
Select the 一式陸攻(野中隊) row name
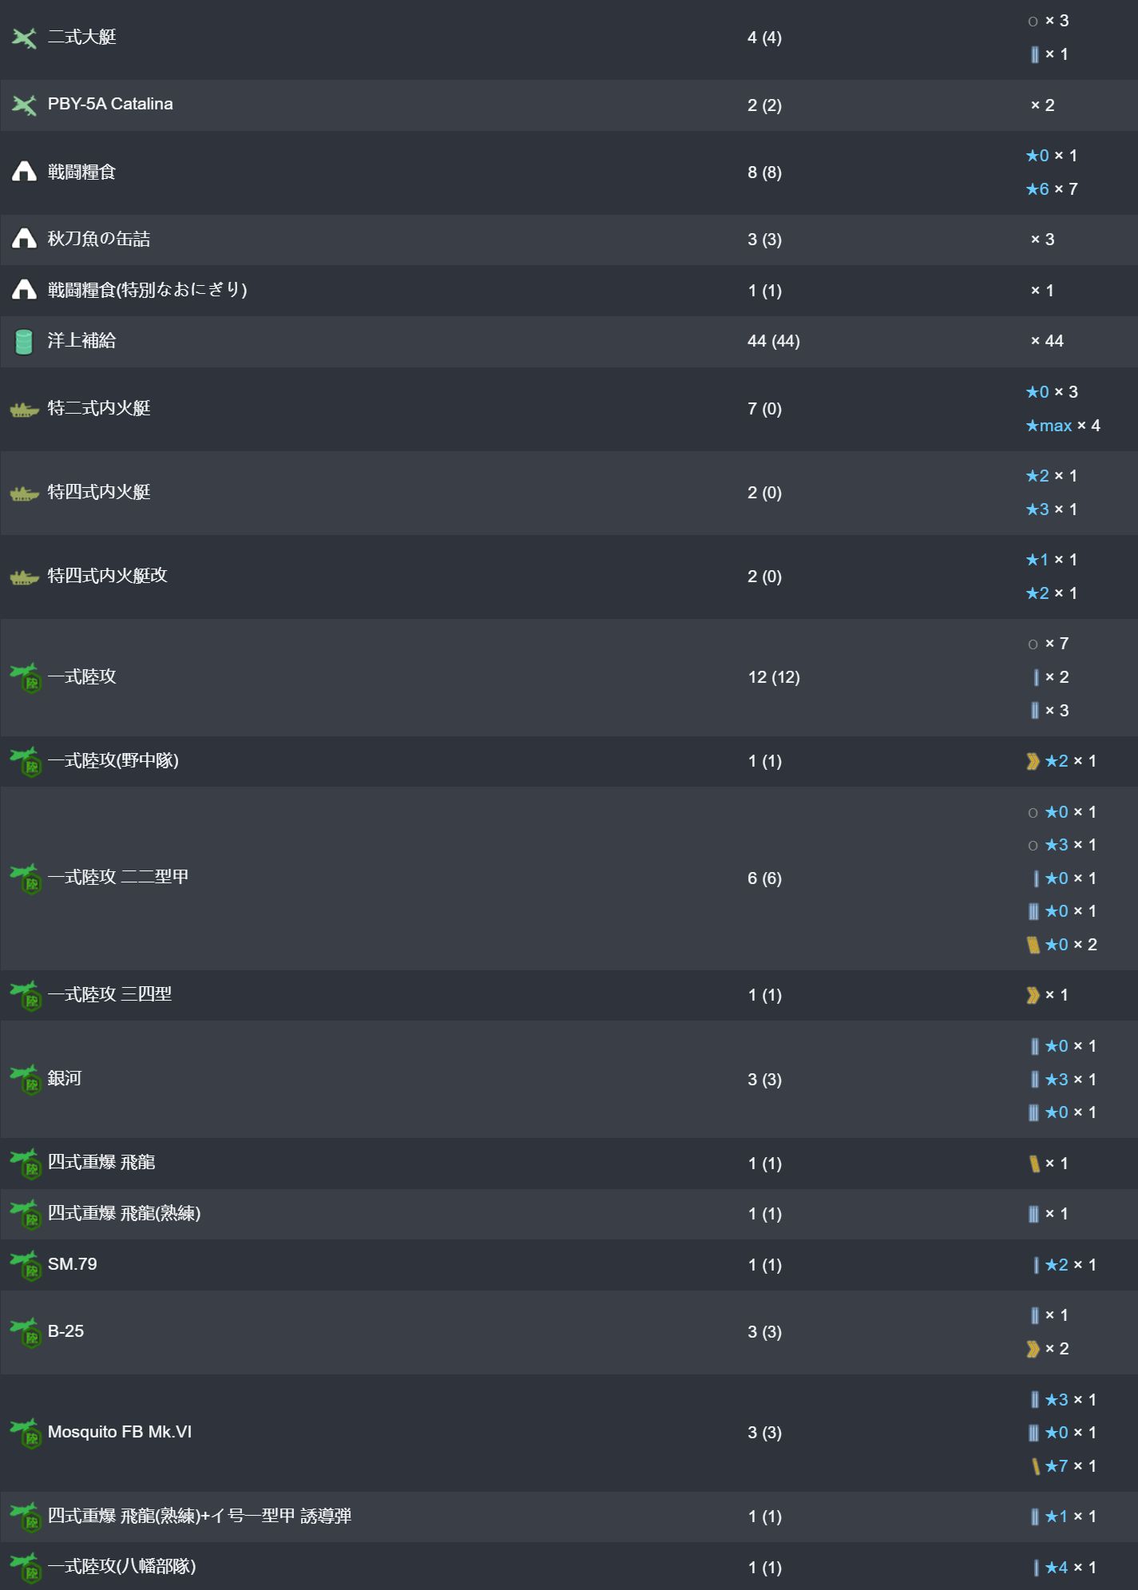(x=113, y=761)
